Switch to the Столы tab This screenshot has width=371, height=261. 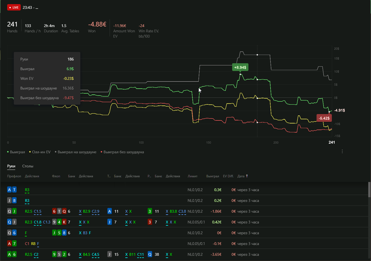tap(28, 166)
